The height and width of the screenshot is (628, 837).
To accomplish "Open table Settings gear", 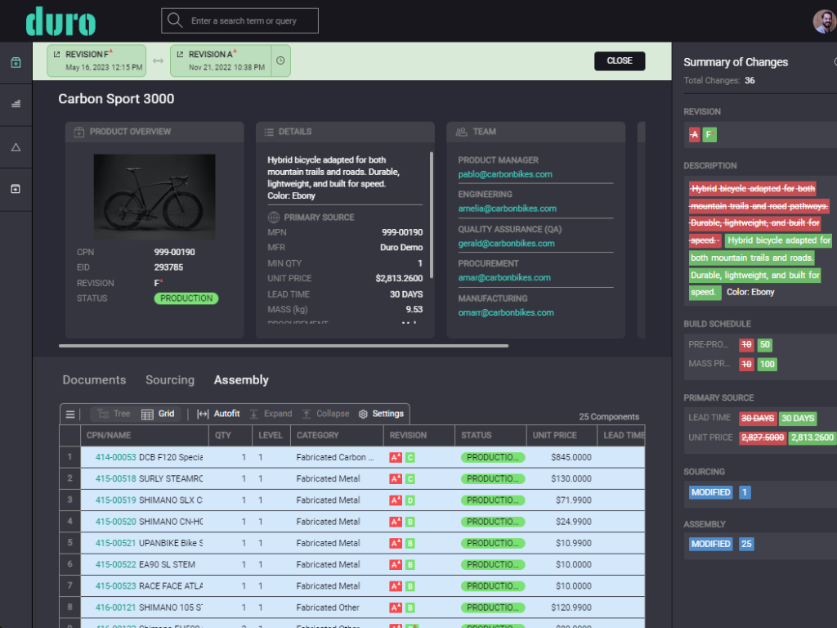I will pos(381,414).
